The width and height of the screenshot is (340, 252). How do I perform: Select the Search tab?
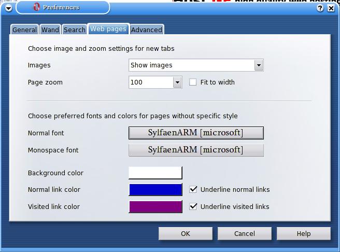(75, 30)
